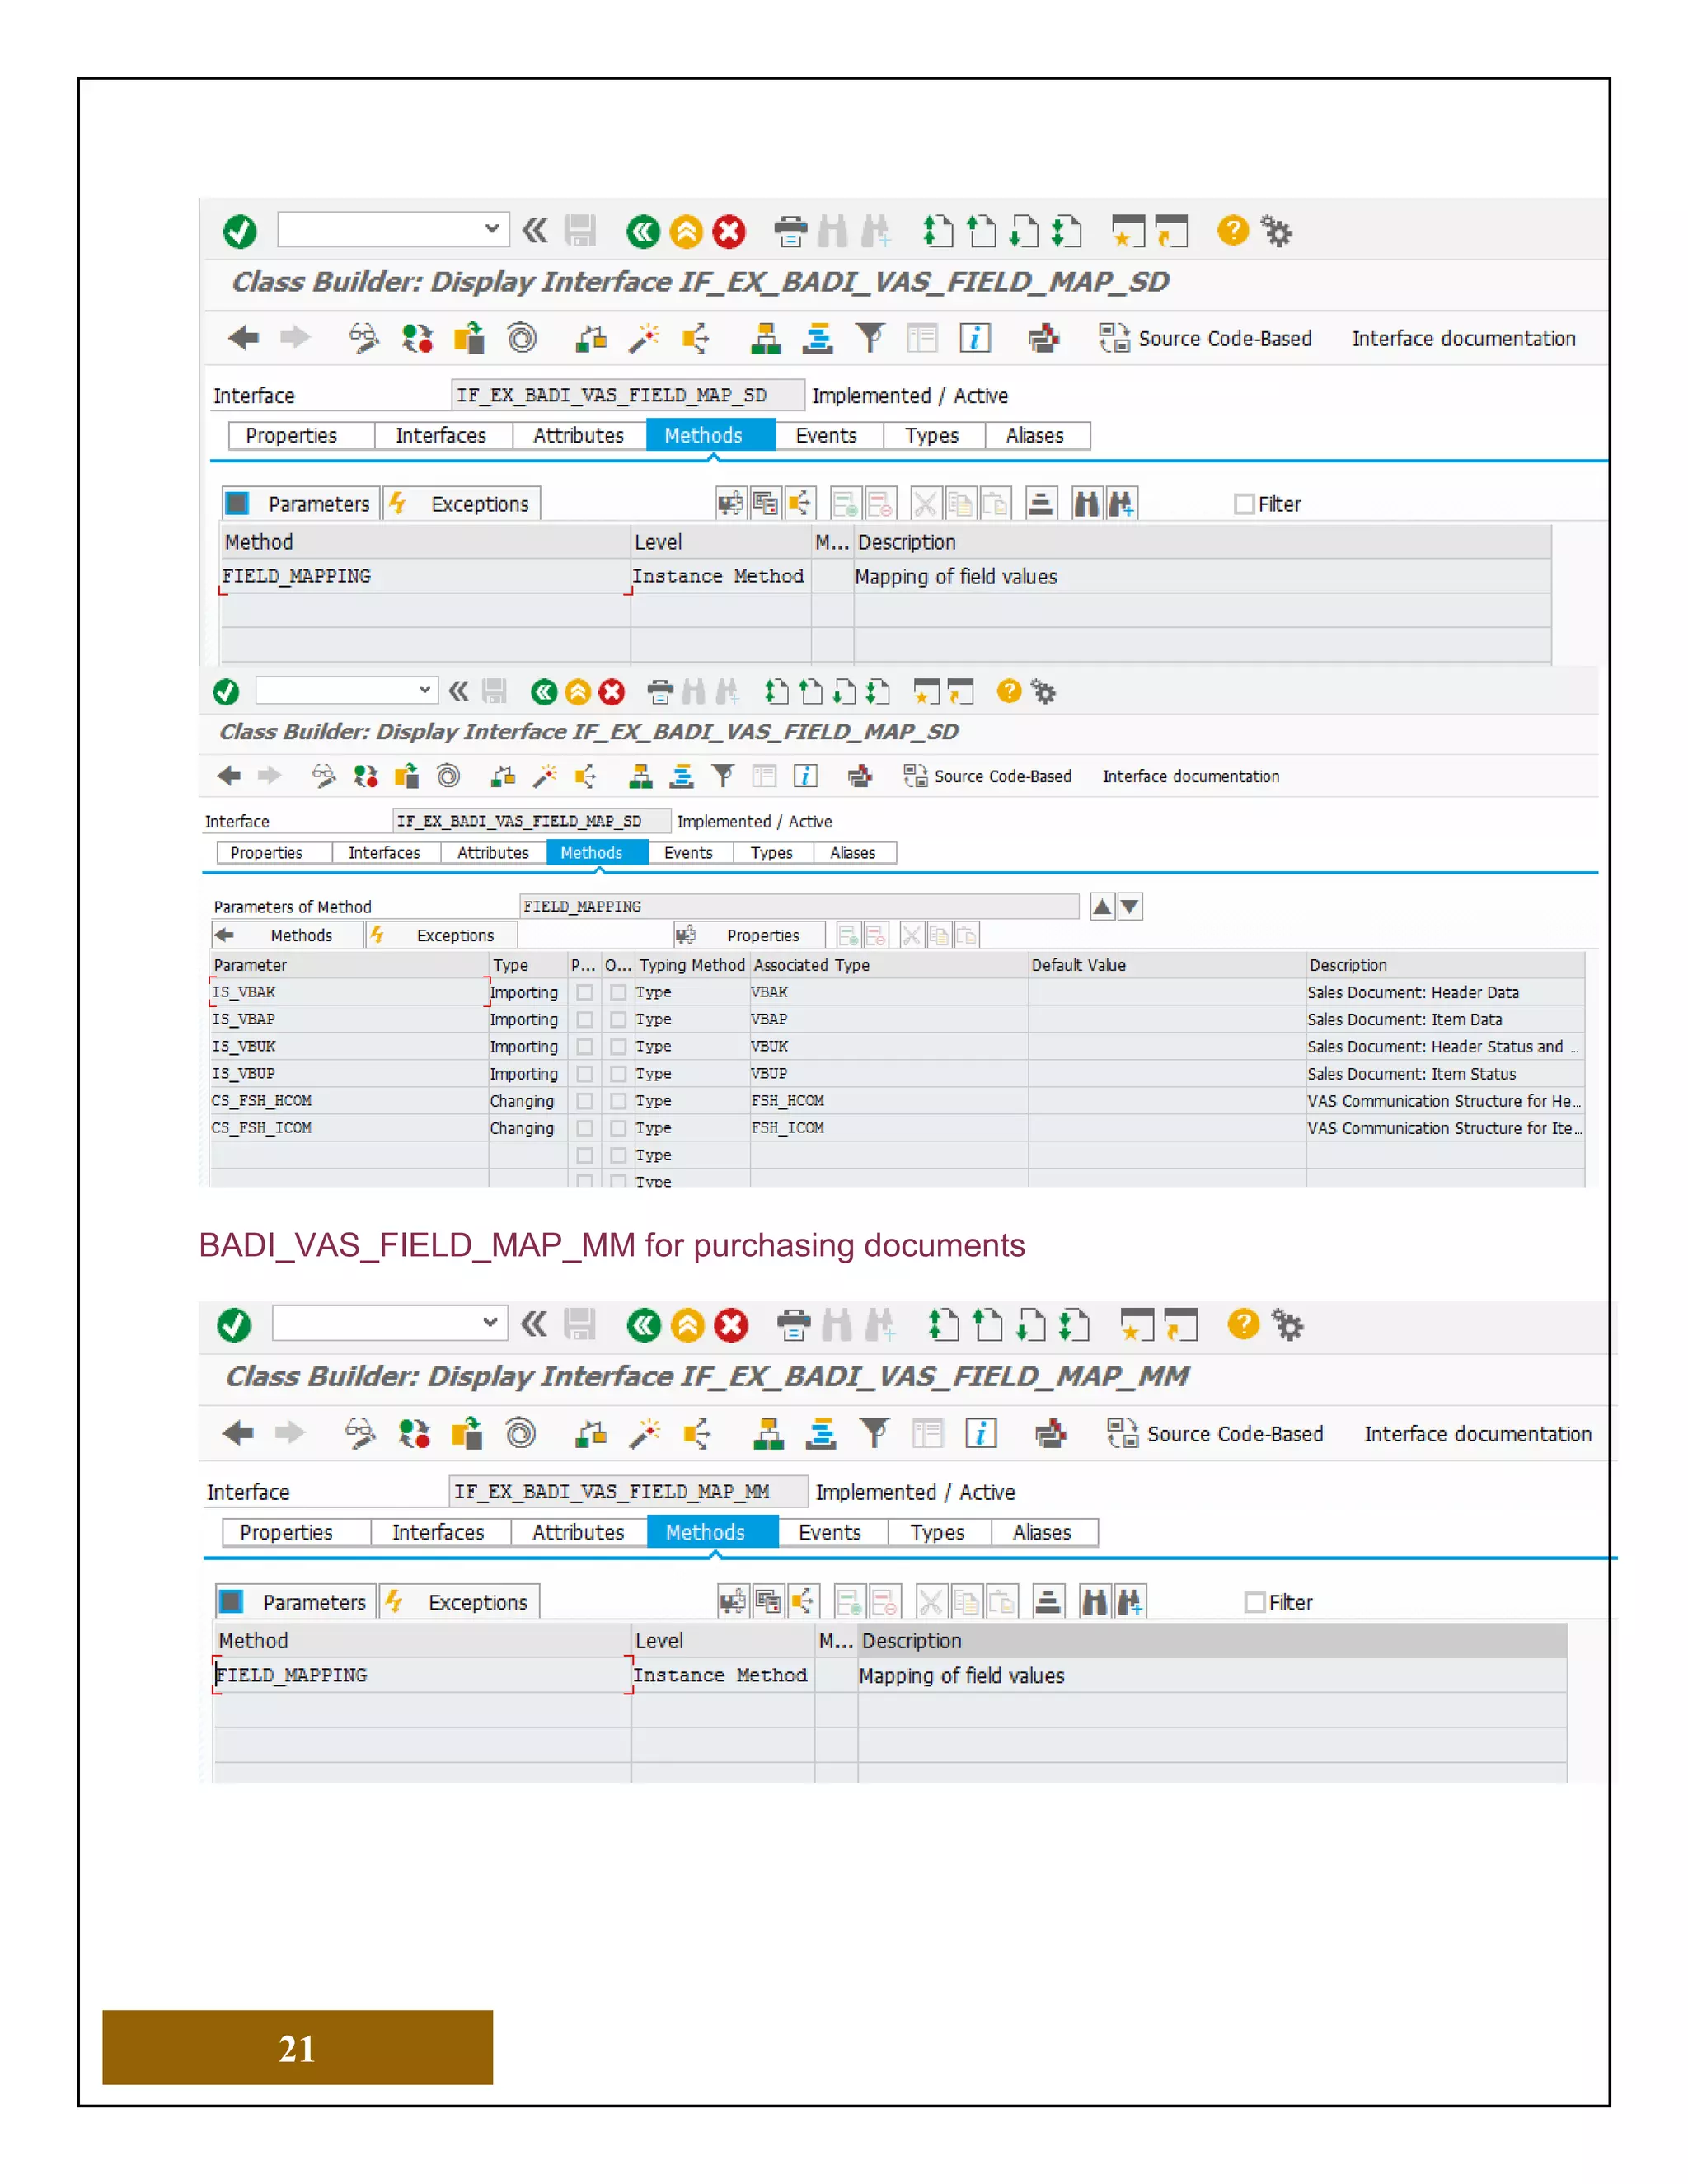Click the Cut scissors icon in top screenshot method toolbar
Screen dimensions: 1688x2184
click(x=926, y=503)
